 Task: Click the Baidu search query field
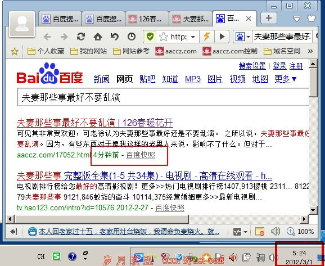tap(162, 97)
